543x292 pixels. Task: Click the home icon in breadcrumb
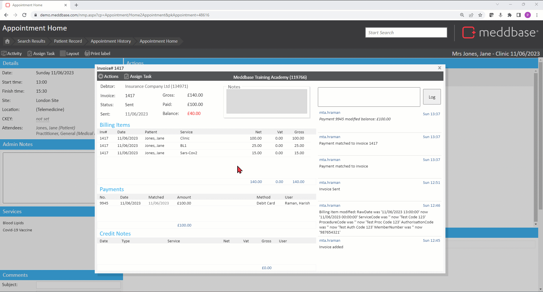point(7,41)
